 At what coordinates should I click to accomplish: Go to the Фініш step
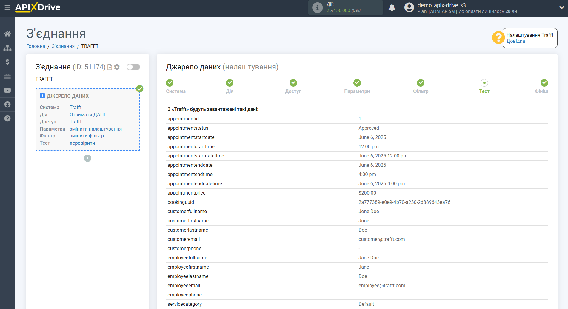[544, 83]
